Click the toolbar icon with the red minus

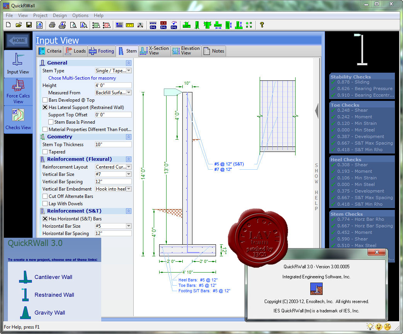[106, 25]
